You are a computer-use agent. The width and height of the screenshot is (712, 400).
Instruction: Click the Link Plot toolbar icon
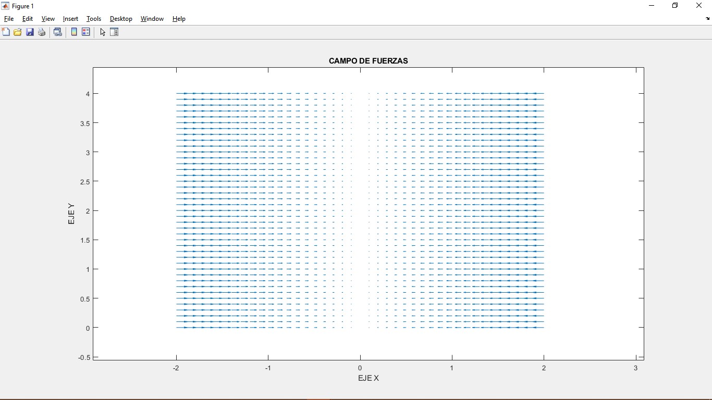click(x=58, y=32)
